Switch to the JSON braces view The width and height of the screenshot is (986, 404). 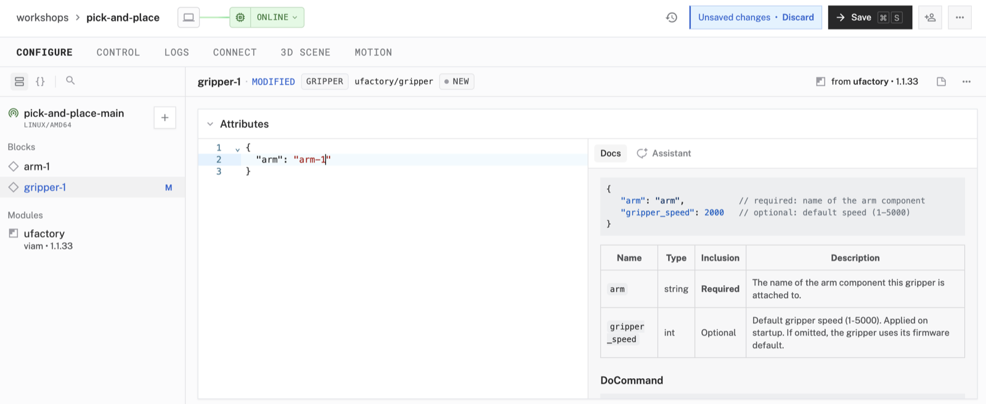coord(40,81)
